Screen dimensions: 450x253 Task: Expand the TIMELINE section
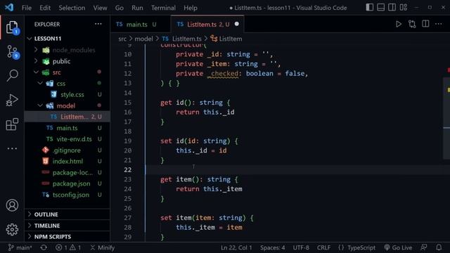[67, 226]
